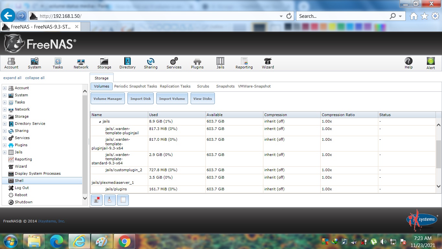This screenshot has width=442, height=249.
Task: Expand the Account tree node
Action: [x=5, y=88]
